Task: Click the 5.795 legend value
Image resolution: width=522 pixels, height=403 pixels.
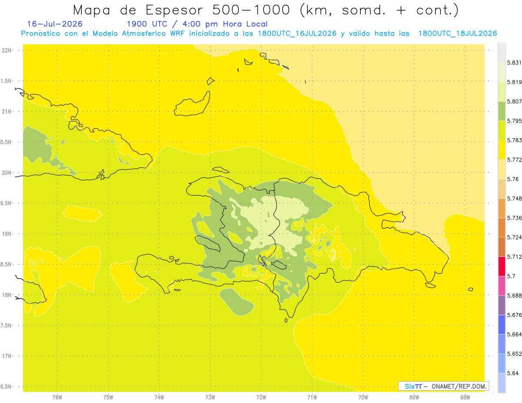Action: (x=514, y=121)
